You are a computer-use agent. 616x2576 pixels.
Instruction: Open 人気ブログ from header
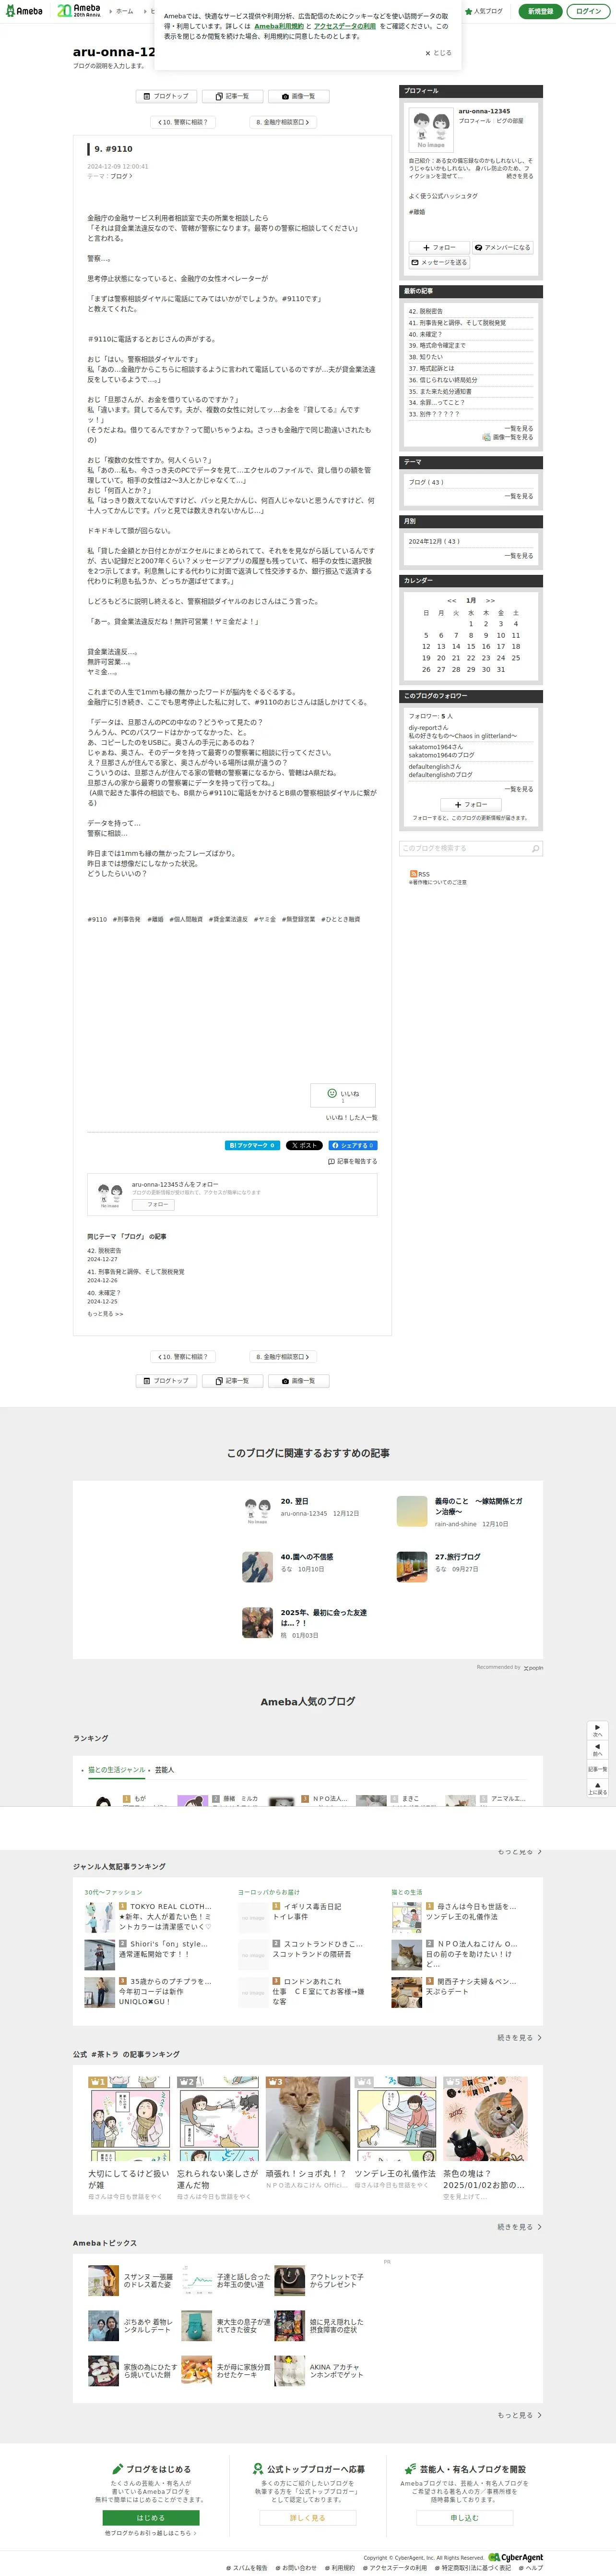(x=484, y=11)
